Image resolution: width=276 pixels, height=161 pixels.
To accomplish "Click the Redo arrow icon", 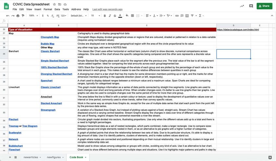I will coord(13,16).
